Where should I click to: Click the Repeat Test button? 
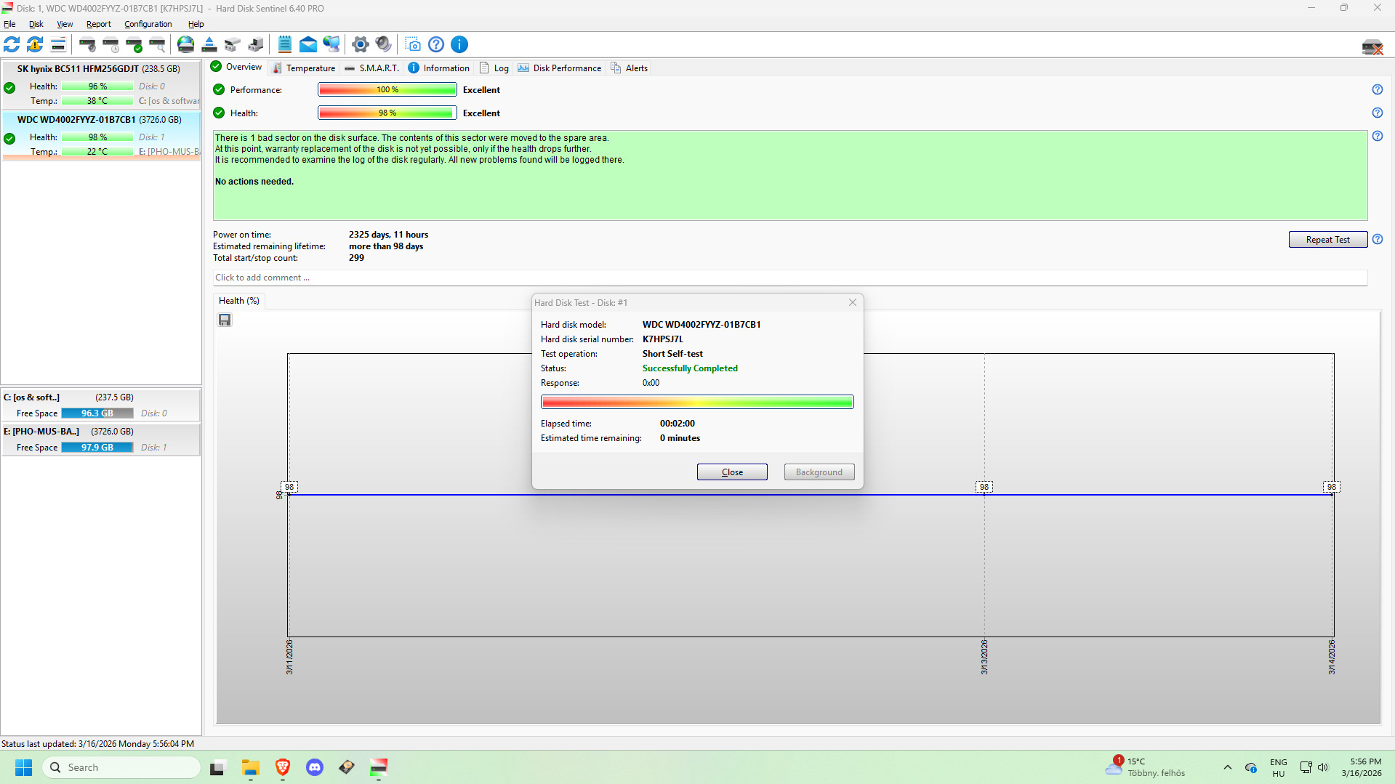pos(1328,240)
